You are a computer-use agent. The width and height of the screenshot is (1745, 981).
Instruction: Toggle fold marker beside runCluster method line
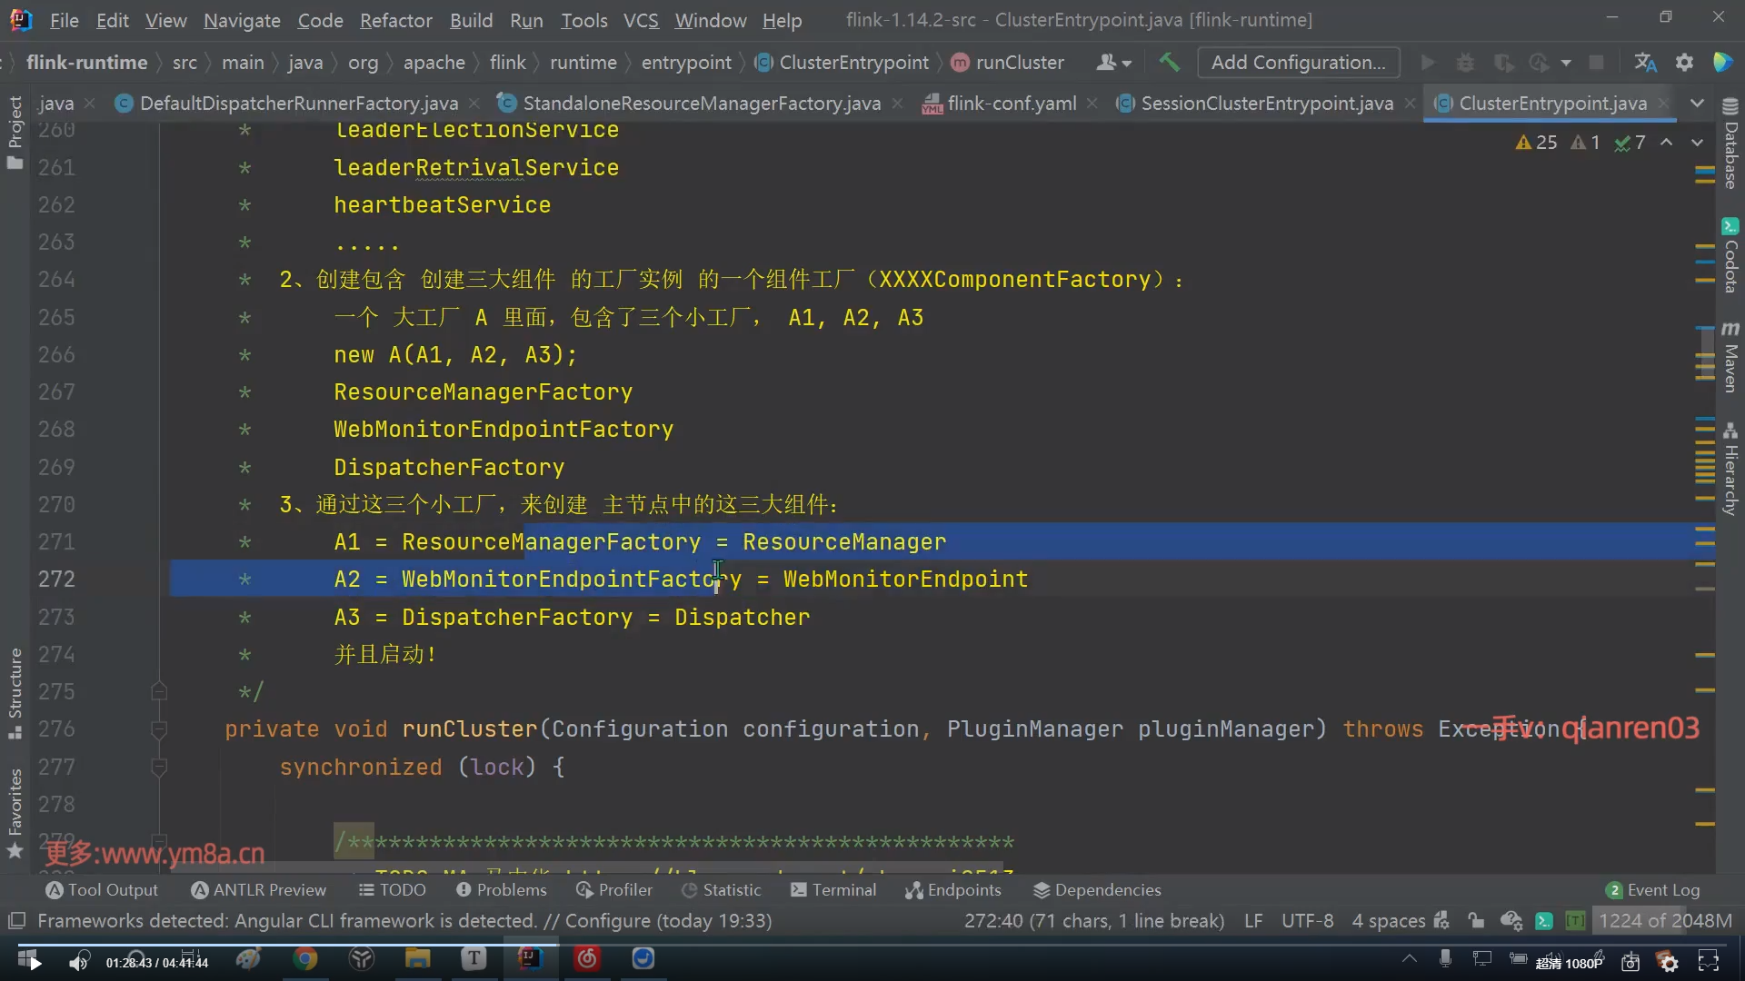159,729
